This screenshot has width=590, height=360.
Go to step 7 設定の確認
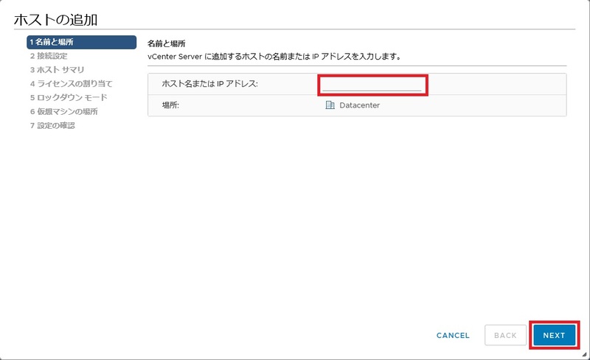pyautogui.click(x=52, y=125)
